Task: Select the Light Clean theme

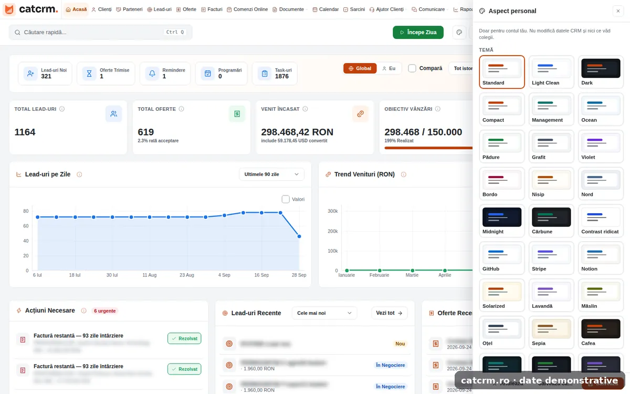Action: point(551,72)
